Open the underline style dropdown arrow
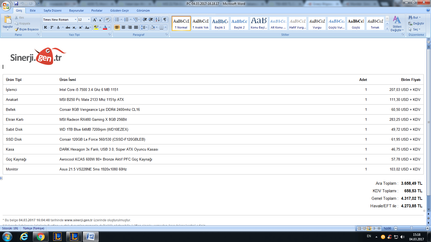Screen dimensions: 431x242 tap(63, 27)
